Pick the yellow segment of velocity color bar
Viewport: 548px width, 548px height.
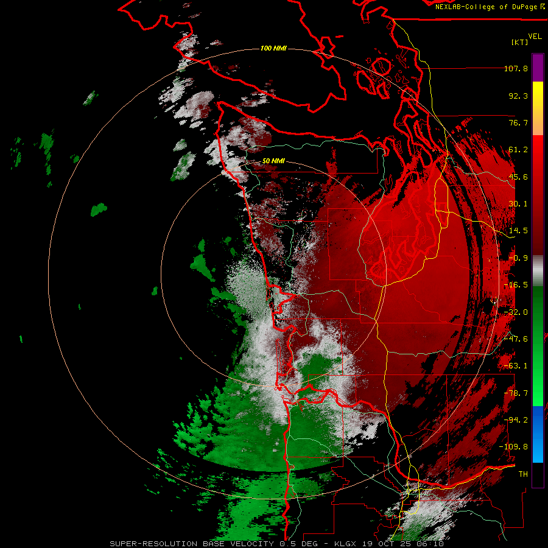(538, 108)
